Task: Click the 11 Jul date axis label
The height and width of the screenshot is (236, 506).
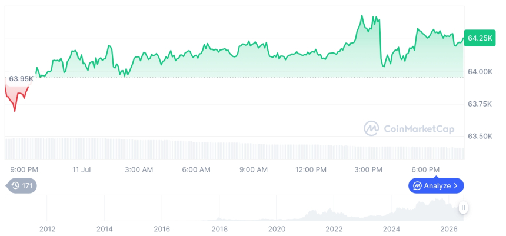Action: (81, 169)
